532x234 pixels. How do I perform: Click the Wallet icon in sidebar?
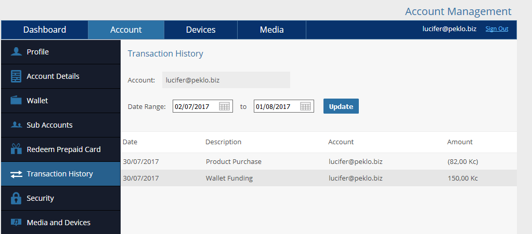16,101
